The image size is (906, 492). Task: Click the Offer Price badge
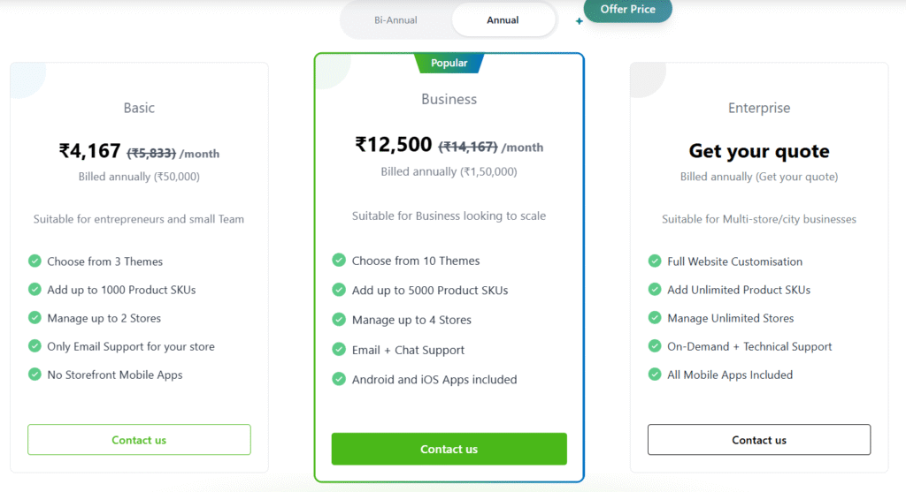[628, 10]
